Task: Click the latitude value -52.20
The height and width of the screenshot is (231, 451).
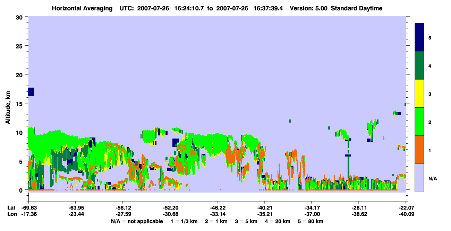Action: [x=170, y=208]
